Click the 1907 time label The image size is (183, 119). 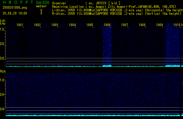click(125, 25)
